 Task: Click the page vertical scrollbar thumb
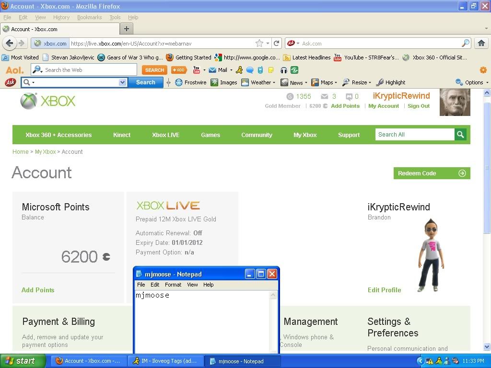pos(487,168)
